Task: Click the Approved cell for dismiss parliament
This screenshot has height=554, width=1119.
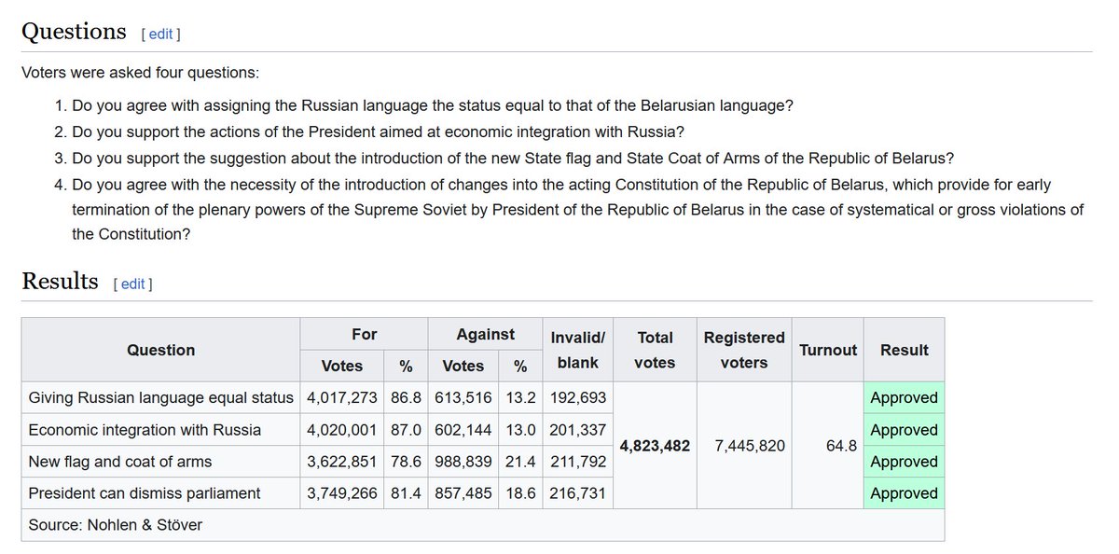Action: coord(904,493)
